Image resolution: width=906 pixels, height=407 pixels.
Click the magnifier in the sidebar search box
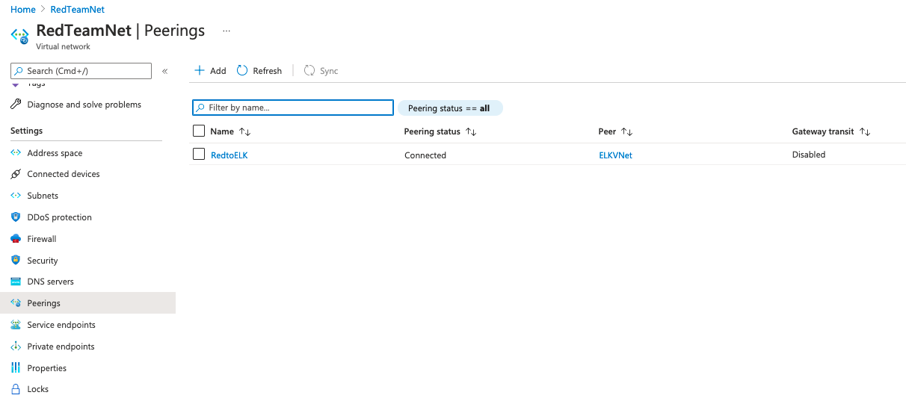(19, 71)
